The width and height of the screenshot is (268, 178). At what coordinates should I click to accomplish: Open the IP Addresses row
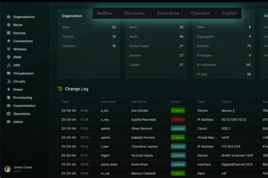coord(224,65)
